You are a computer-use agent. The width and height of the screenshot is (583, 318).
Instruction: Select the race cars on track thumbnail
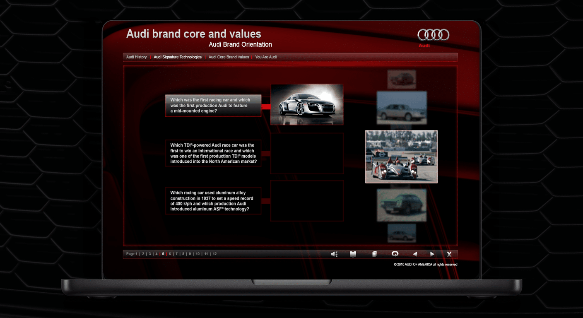pos(401,157)
